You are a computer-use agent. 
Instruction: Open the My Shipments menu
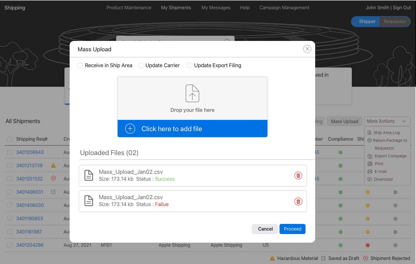pos(176,8)
